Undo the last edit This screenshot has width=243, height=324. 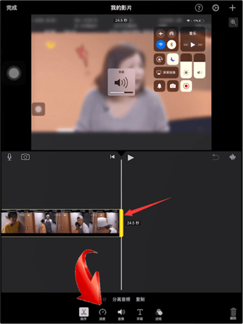coord(216,157)
